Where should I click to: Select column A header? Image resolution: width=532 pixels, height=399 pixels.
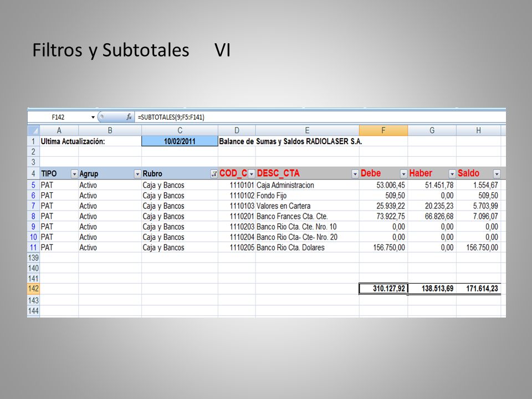(59, 130)
